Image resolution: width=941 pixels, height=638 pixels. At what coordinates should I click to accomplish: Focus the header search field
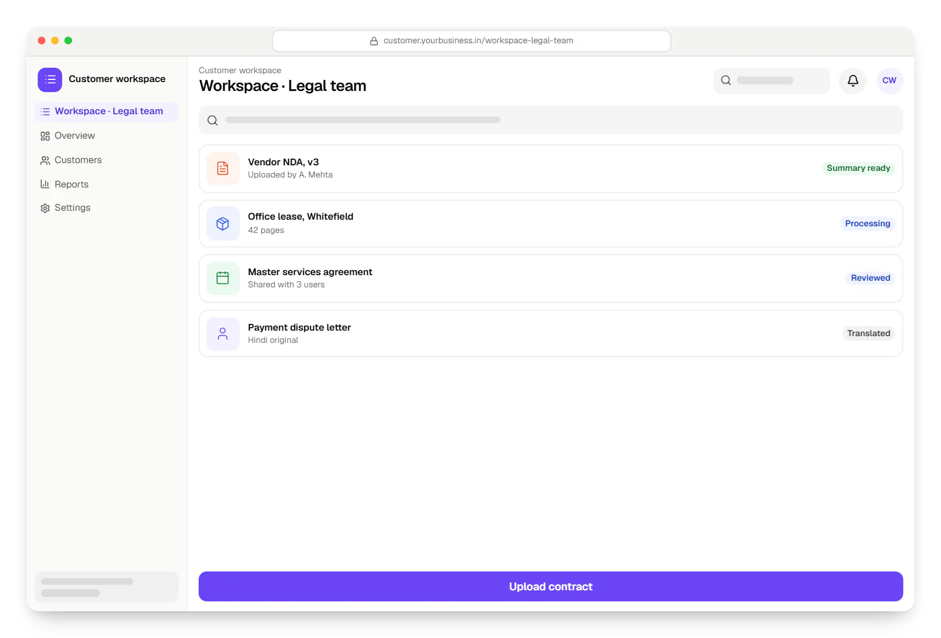pyautogui.click(x=771, y=80)
